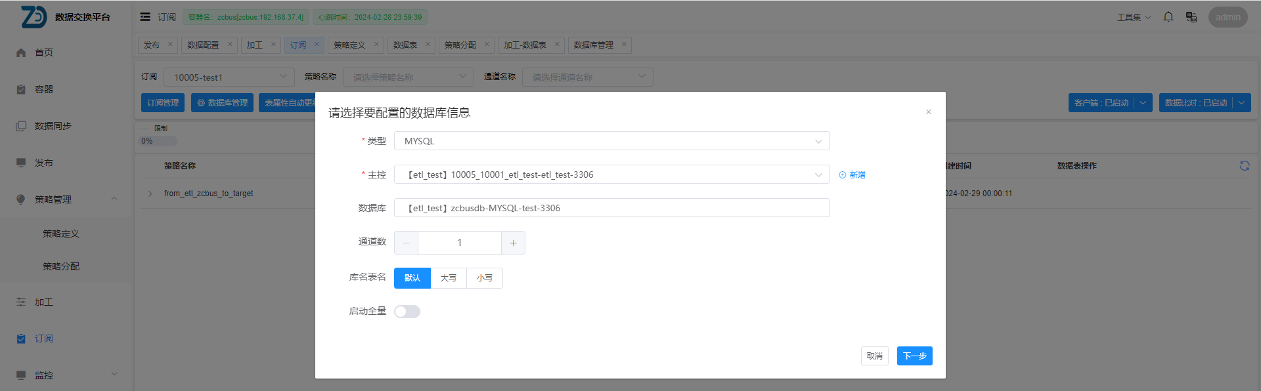The image size is (1261, 391).
Task: Click the hamburger menu collapse icon
Action: (x=145, y=17)
